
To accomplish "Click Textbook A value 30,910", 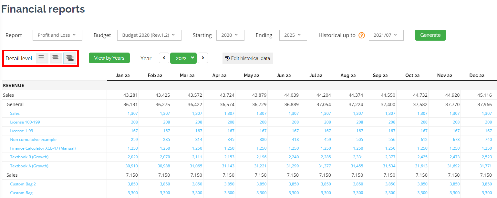I will [131, 166].
